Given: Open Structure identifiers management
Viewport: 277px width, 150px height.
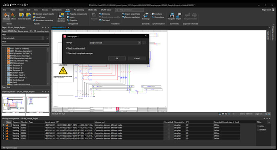Looking at the screenshot, I should coord(61,17).
